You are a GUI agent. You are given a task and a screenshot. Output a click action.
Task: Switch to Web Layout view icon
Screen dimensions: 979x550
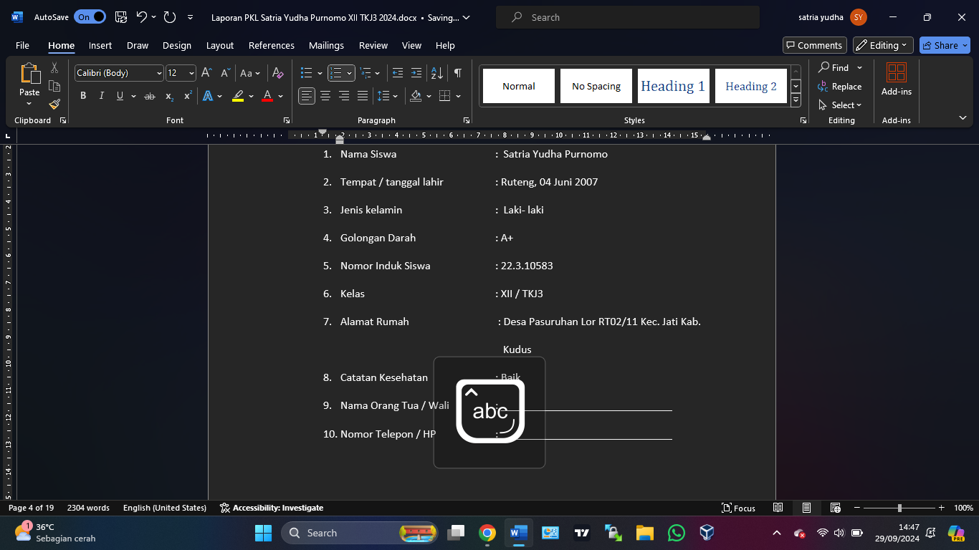(836, 508)
